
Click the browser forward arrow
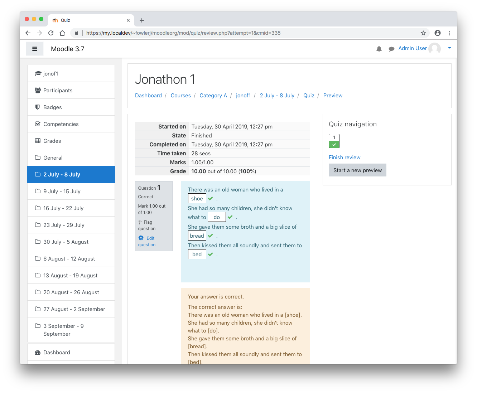[39, 33]
